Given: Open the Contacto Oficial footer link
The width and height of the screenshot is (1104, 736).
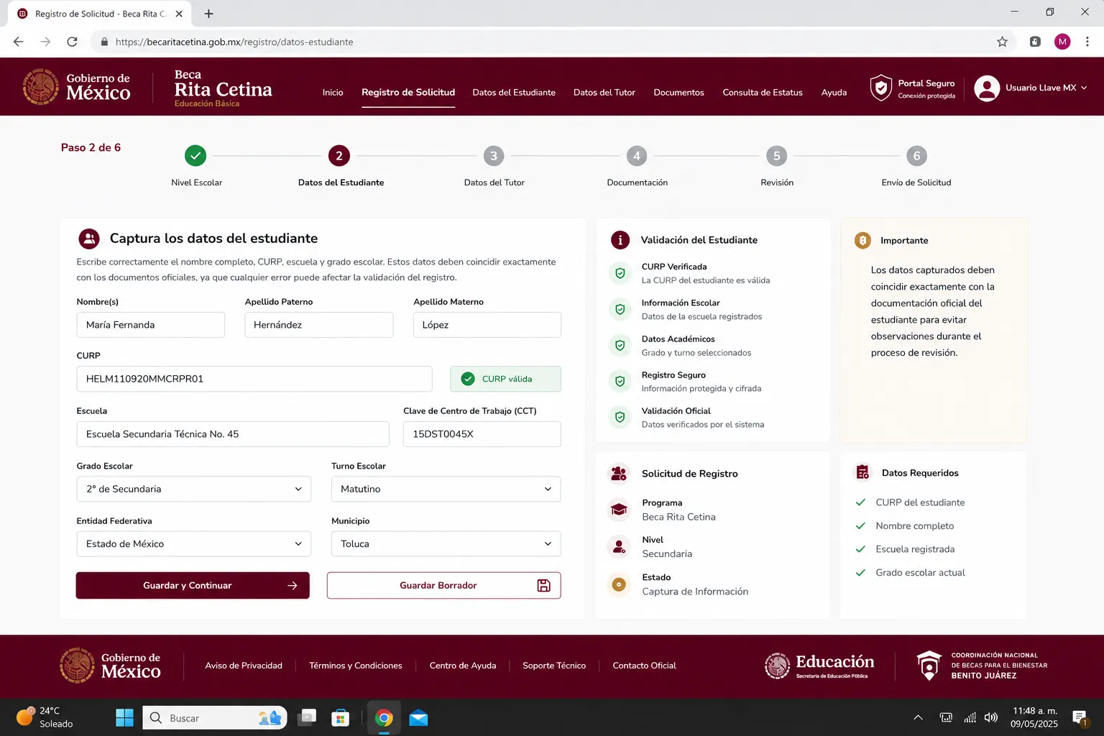Looking at the screenshot, I should point(644,666).
